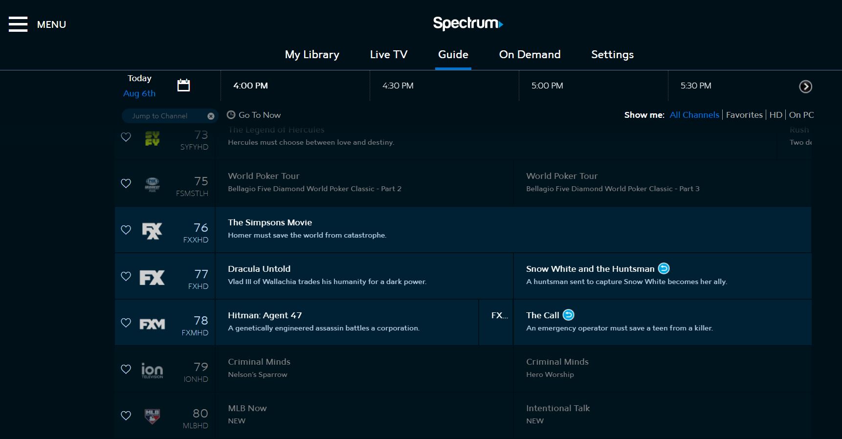Click Go To Now link
Viewport: 842px width, 439px height.
260,115
